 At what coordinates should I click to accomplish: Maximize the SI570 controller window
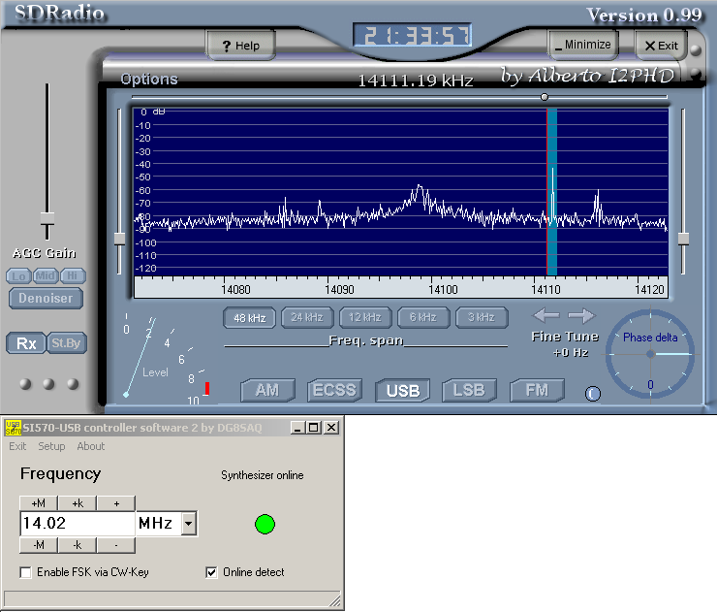point(314,428)
